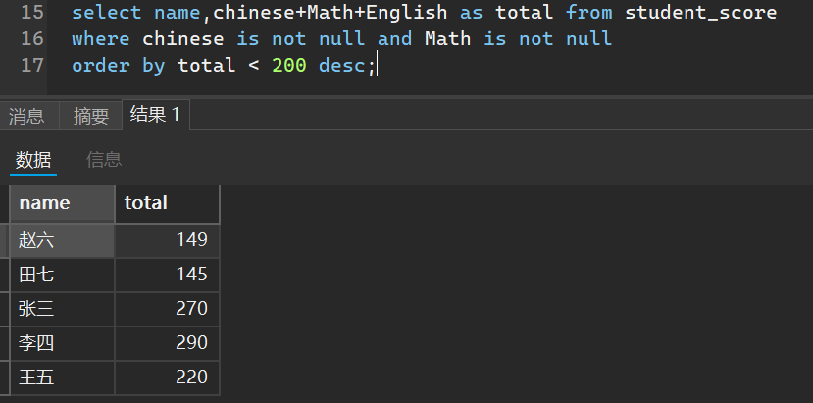Switch to the 信息 sub-tab
Viewport: 813px width, 403px height.
tap(104, 160)
